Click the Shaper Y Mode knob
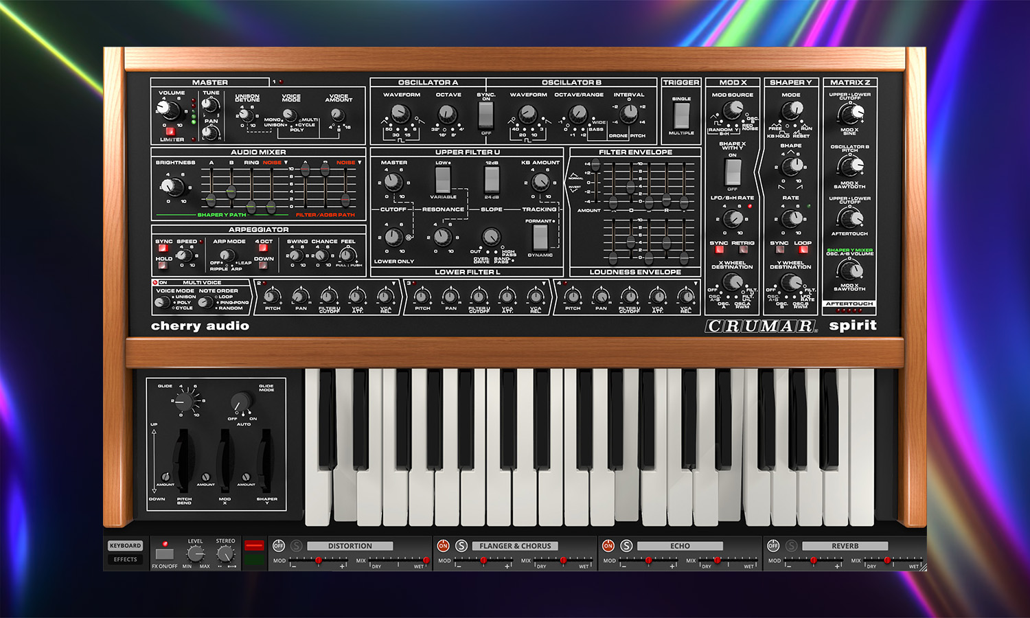Image resolution: width=1030 pixels, height=618 pixels. 792,109
